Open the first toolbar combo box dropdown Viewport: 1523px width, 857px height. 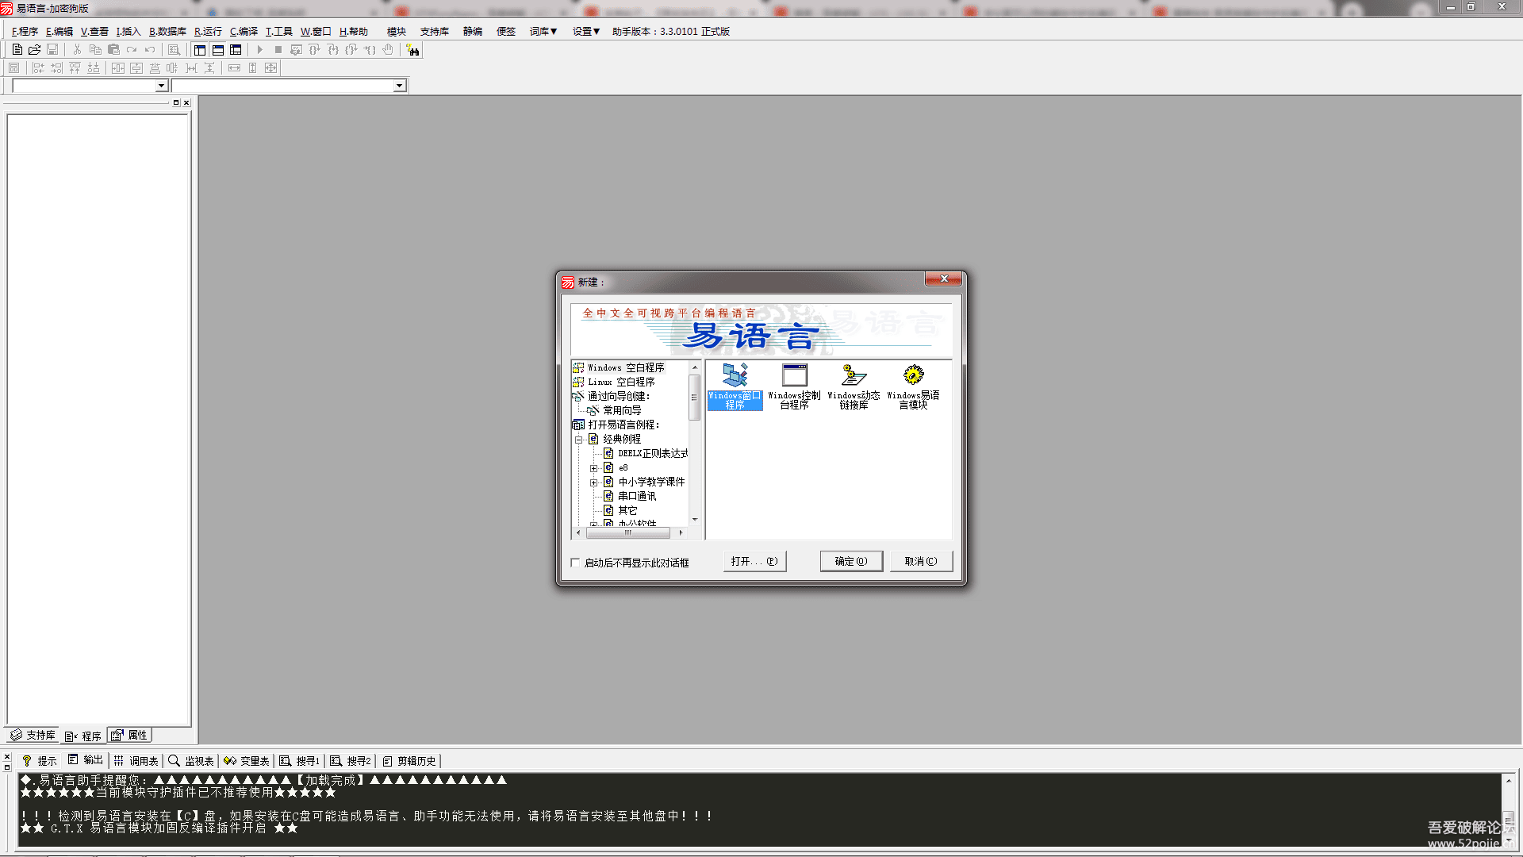click(x=161, y=86)
